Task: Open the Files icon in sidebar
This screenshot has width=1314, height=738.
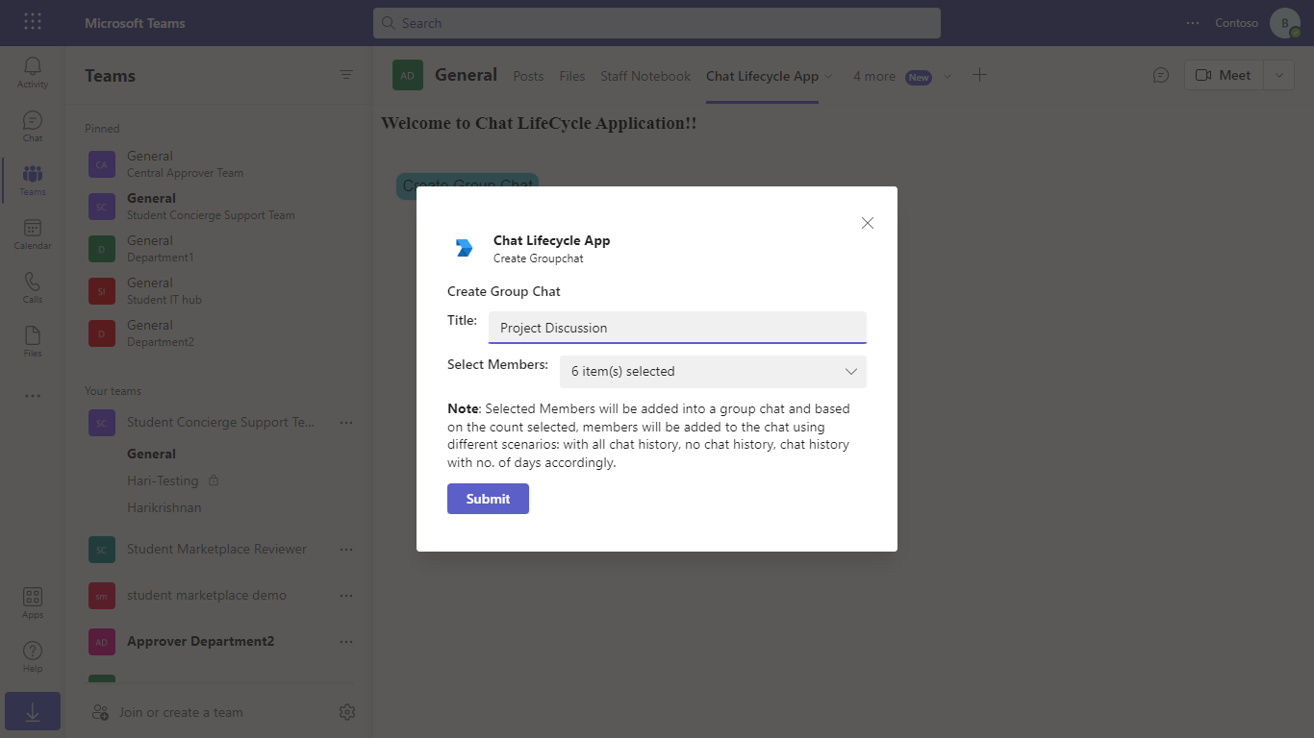Action: pos(33,341)
